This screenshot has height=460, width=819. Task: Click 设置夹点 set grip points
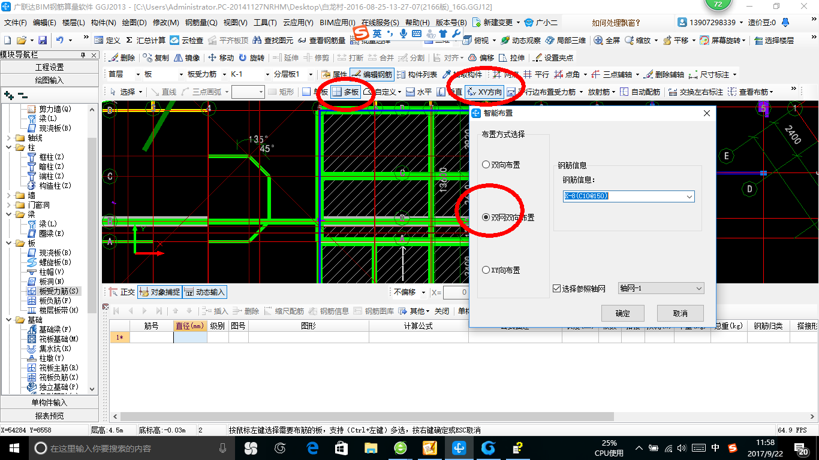tap(553, 58)
